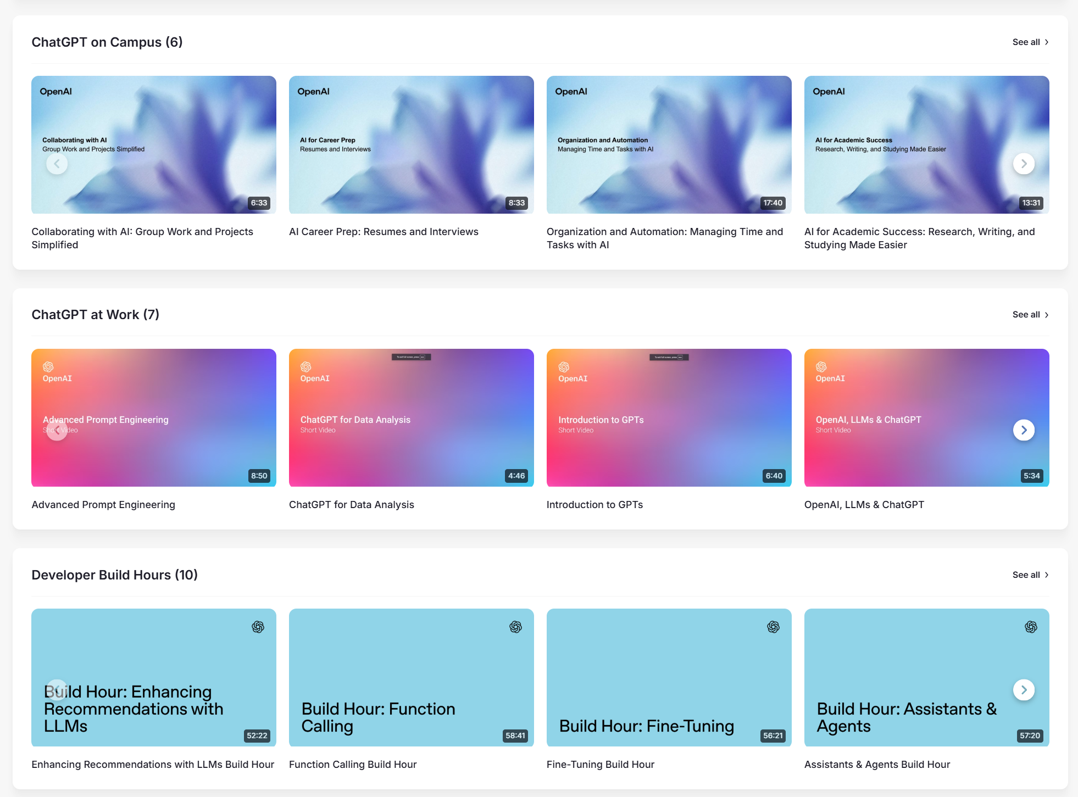
Task: Click the 8:50 duration badge
Action: 259,476
